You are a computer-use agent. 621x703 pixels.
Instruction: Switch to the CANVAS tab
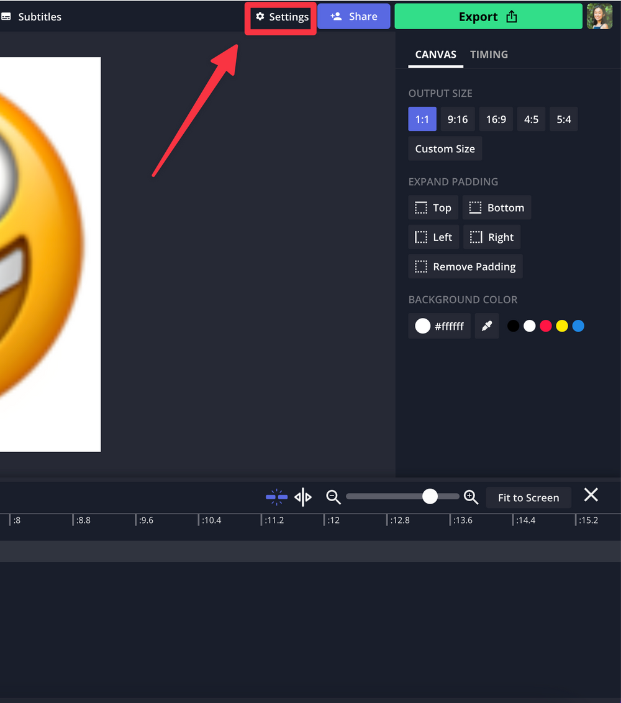pyautogui.click(x=435, y=55)
